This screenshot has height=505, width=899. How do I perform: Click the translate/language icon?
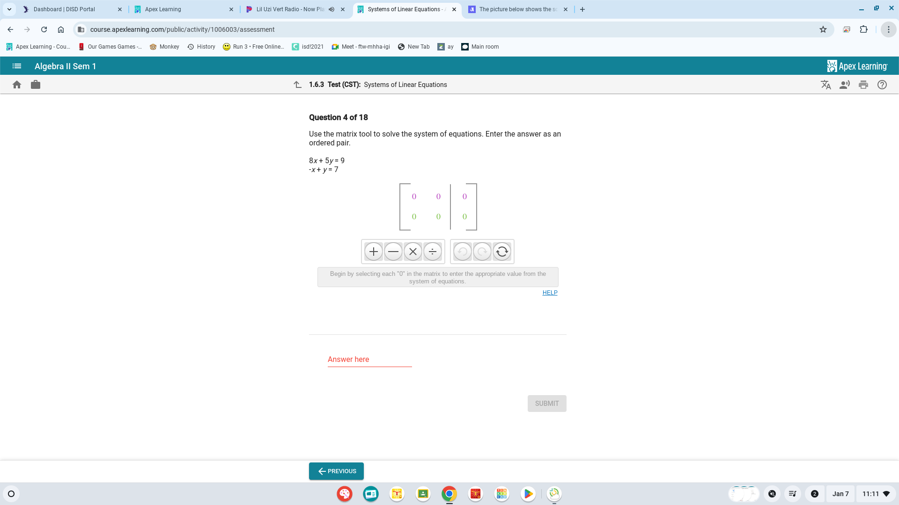click(x=825, y=85)
